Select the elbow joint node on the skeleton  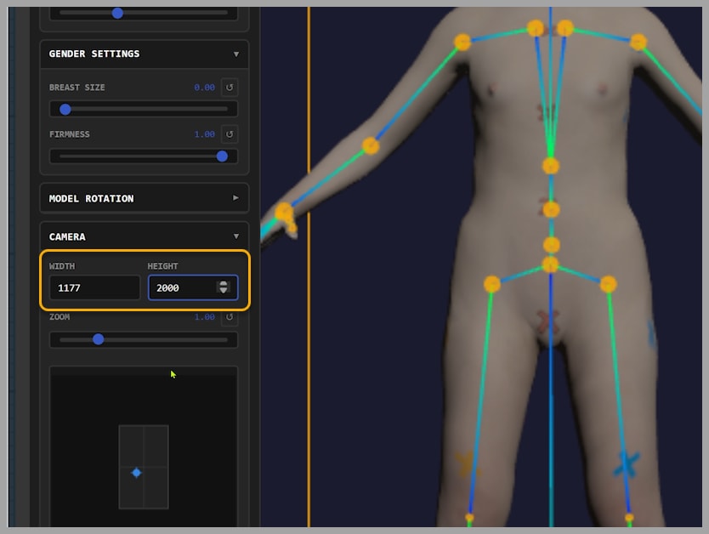coord(371,146)
